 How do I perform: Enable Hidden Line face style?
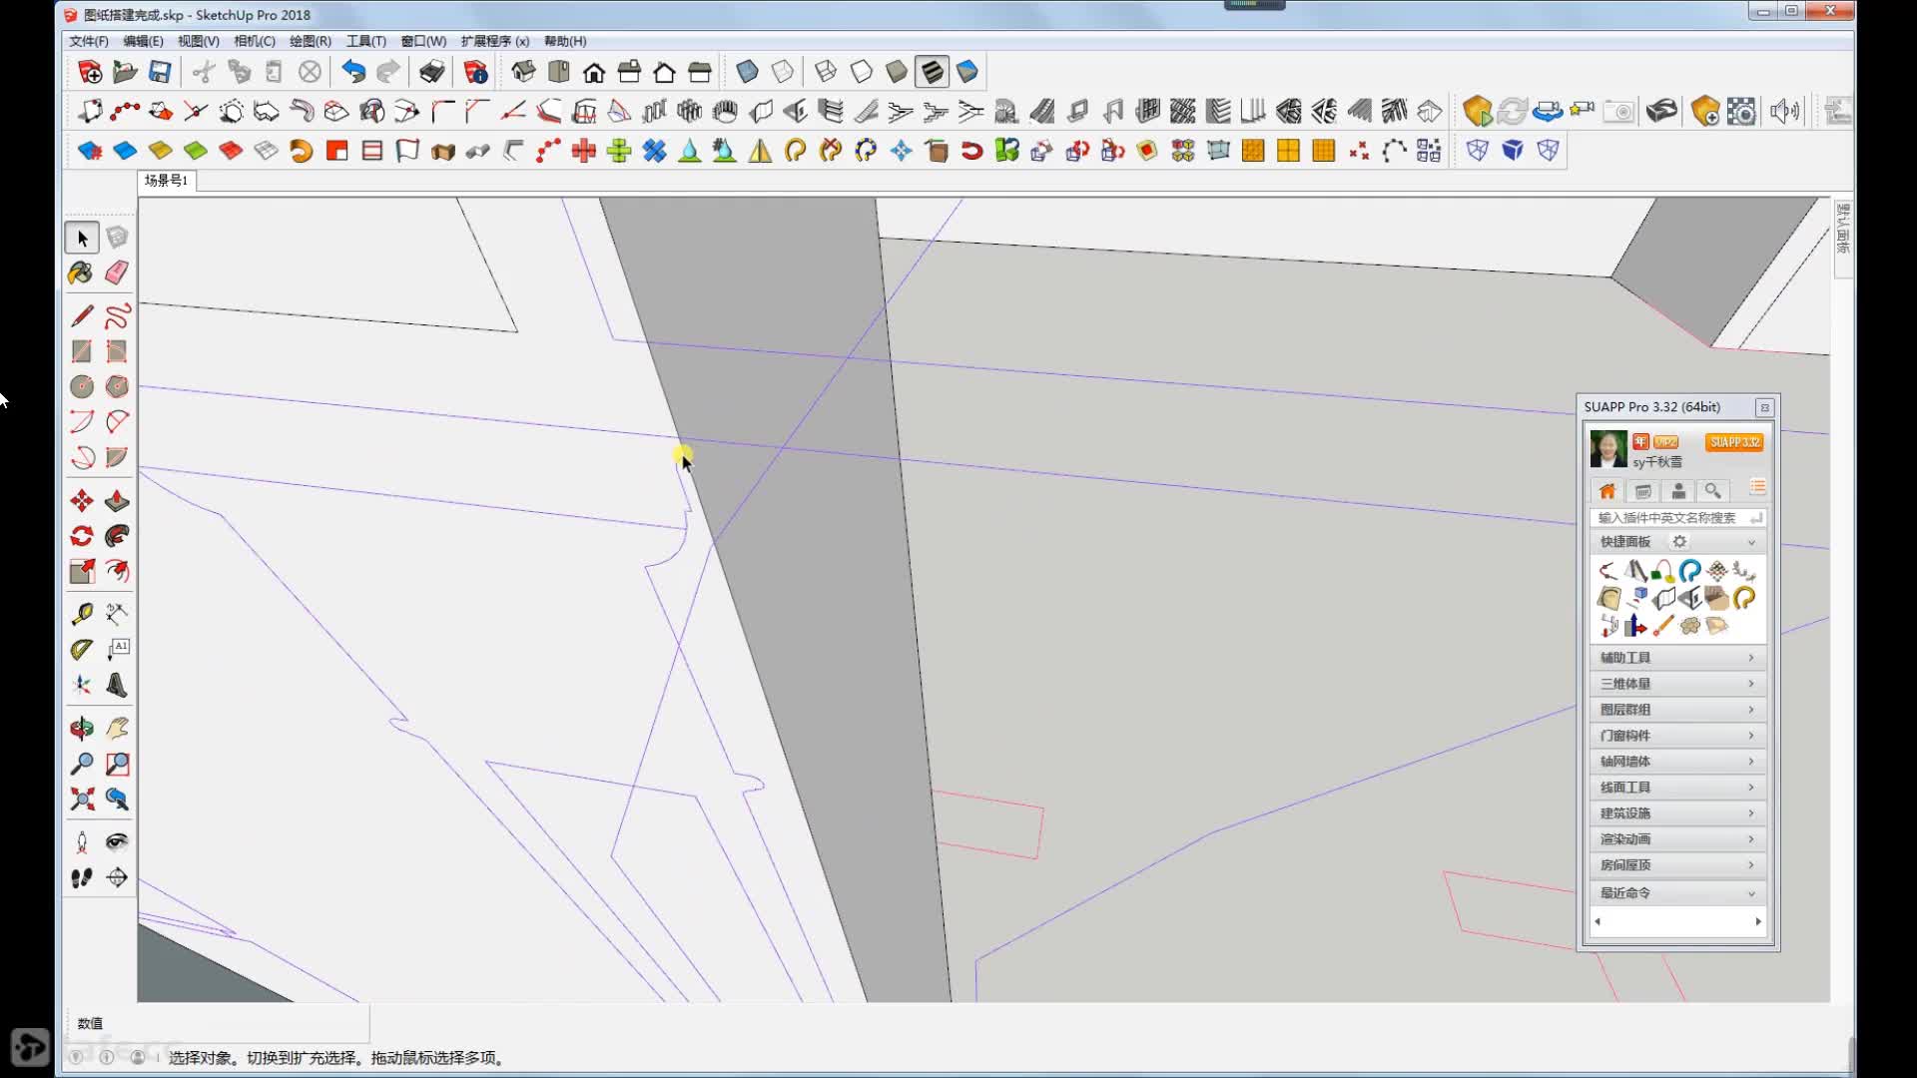[861, 72]
